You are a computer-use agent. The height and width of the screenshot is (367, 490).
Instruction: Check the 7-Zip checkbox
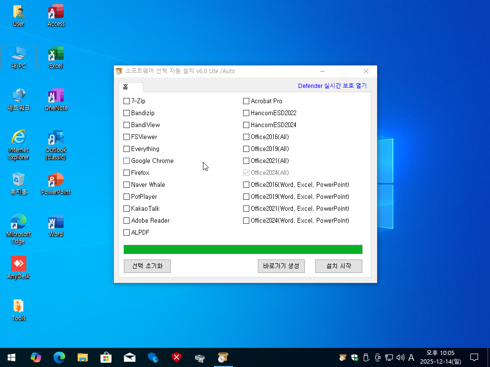tap(126, 101)
